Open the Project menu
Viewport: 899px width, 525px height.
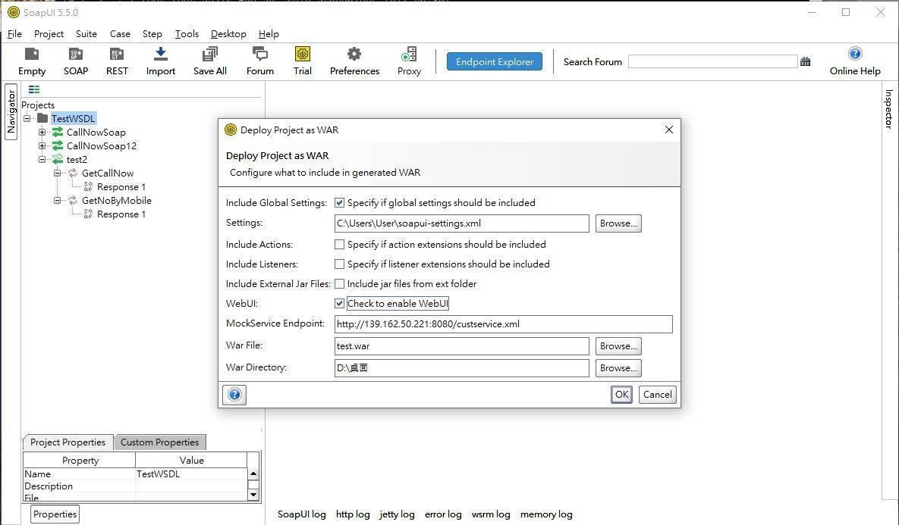(x=49, y=34)
